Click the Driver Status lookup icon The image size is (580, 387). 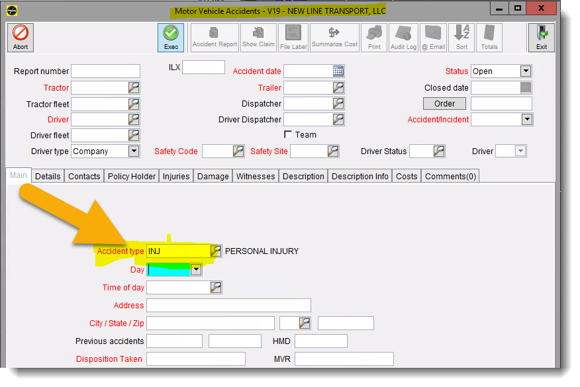tap(439, 151)
